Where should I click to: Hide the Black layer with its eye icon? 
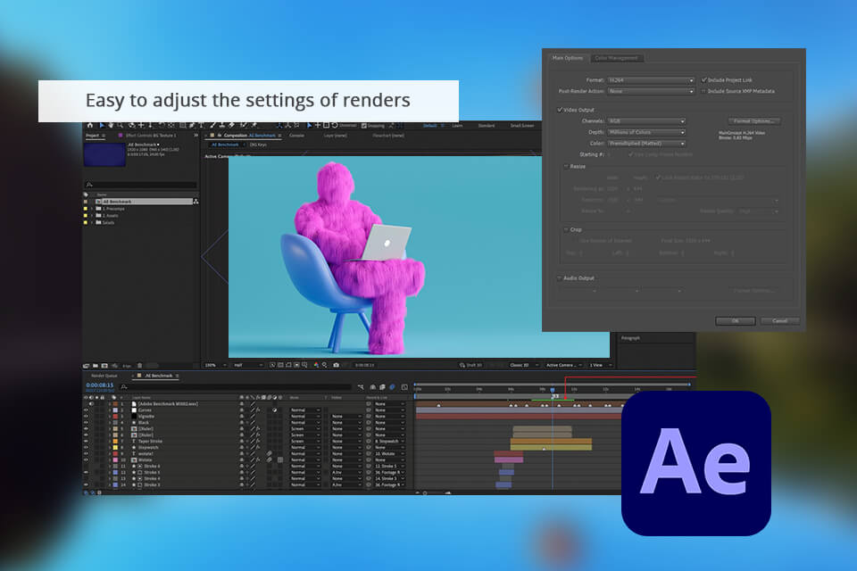click(x=86, y=422)
